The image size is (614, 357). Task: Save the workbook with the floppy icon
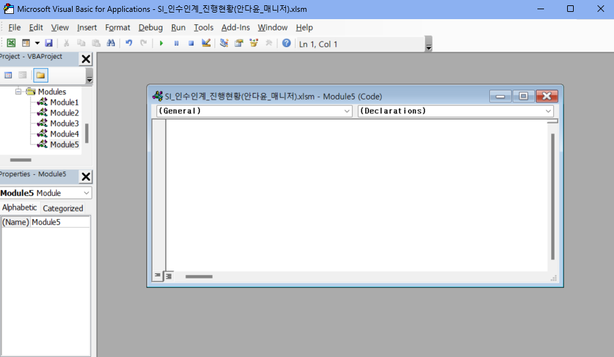click(x=49, y=43)
